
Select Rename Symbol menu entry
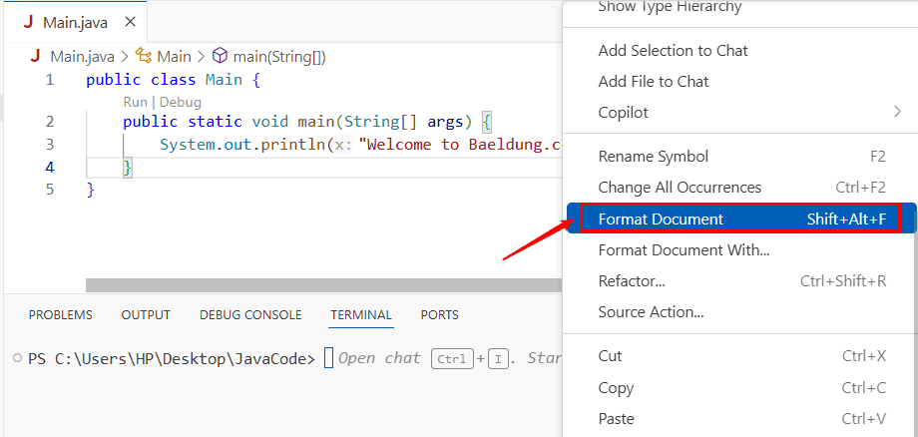[653, 156]
